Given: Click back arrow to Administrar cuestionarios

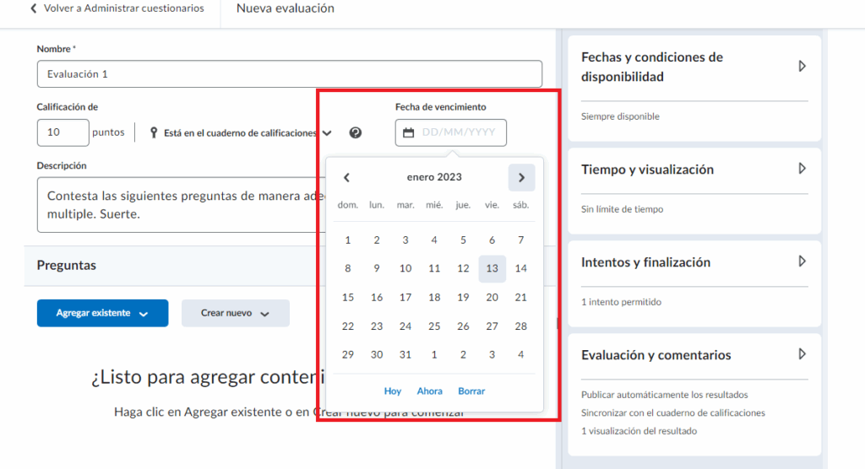Looking at the screenshot, I should (34, 8).
